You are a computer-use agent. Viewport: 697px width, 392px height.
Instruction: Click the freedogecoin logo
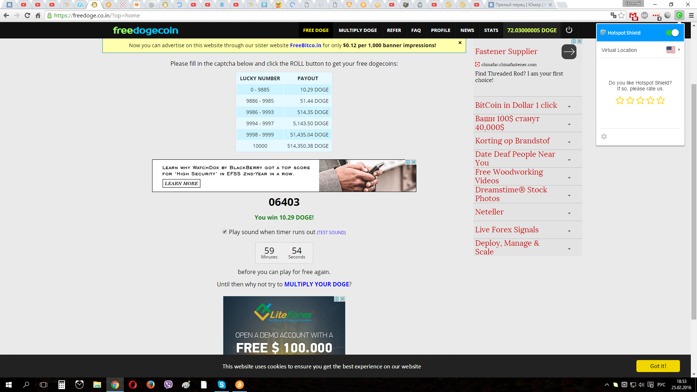(x=146, y=30)
